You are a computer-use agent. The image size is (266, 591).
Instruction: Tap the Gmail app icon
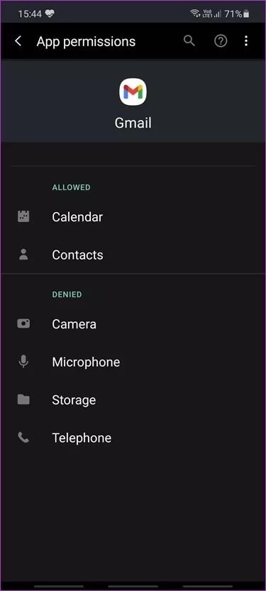point(133,92)
